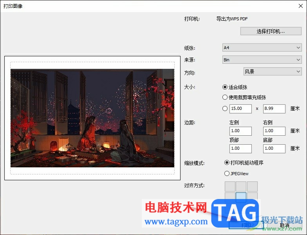Click the custom width field 15.00
The height and width of the screenshot is (235, 307).
240,109
